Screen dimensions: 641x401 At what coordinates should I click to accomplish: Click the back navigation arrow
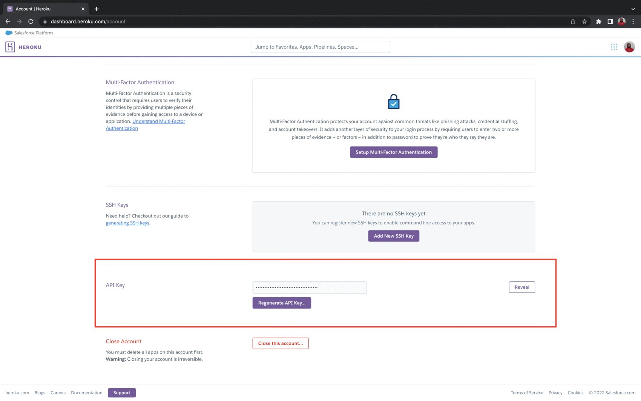click(x=8, y=22)
